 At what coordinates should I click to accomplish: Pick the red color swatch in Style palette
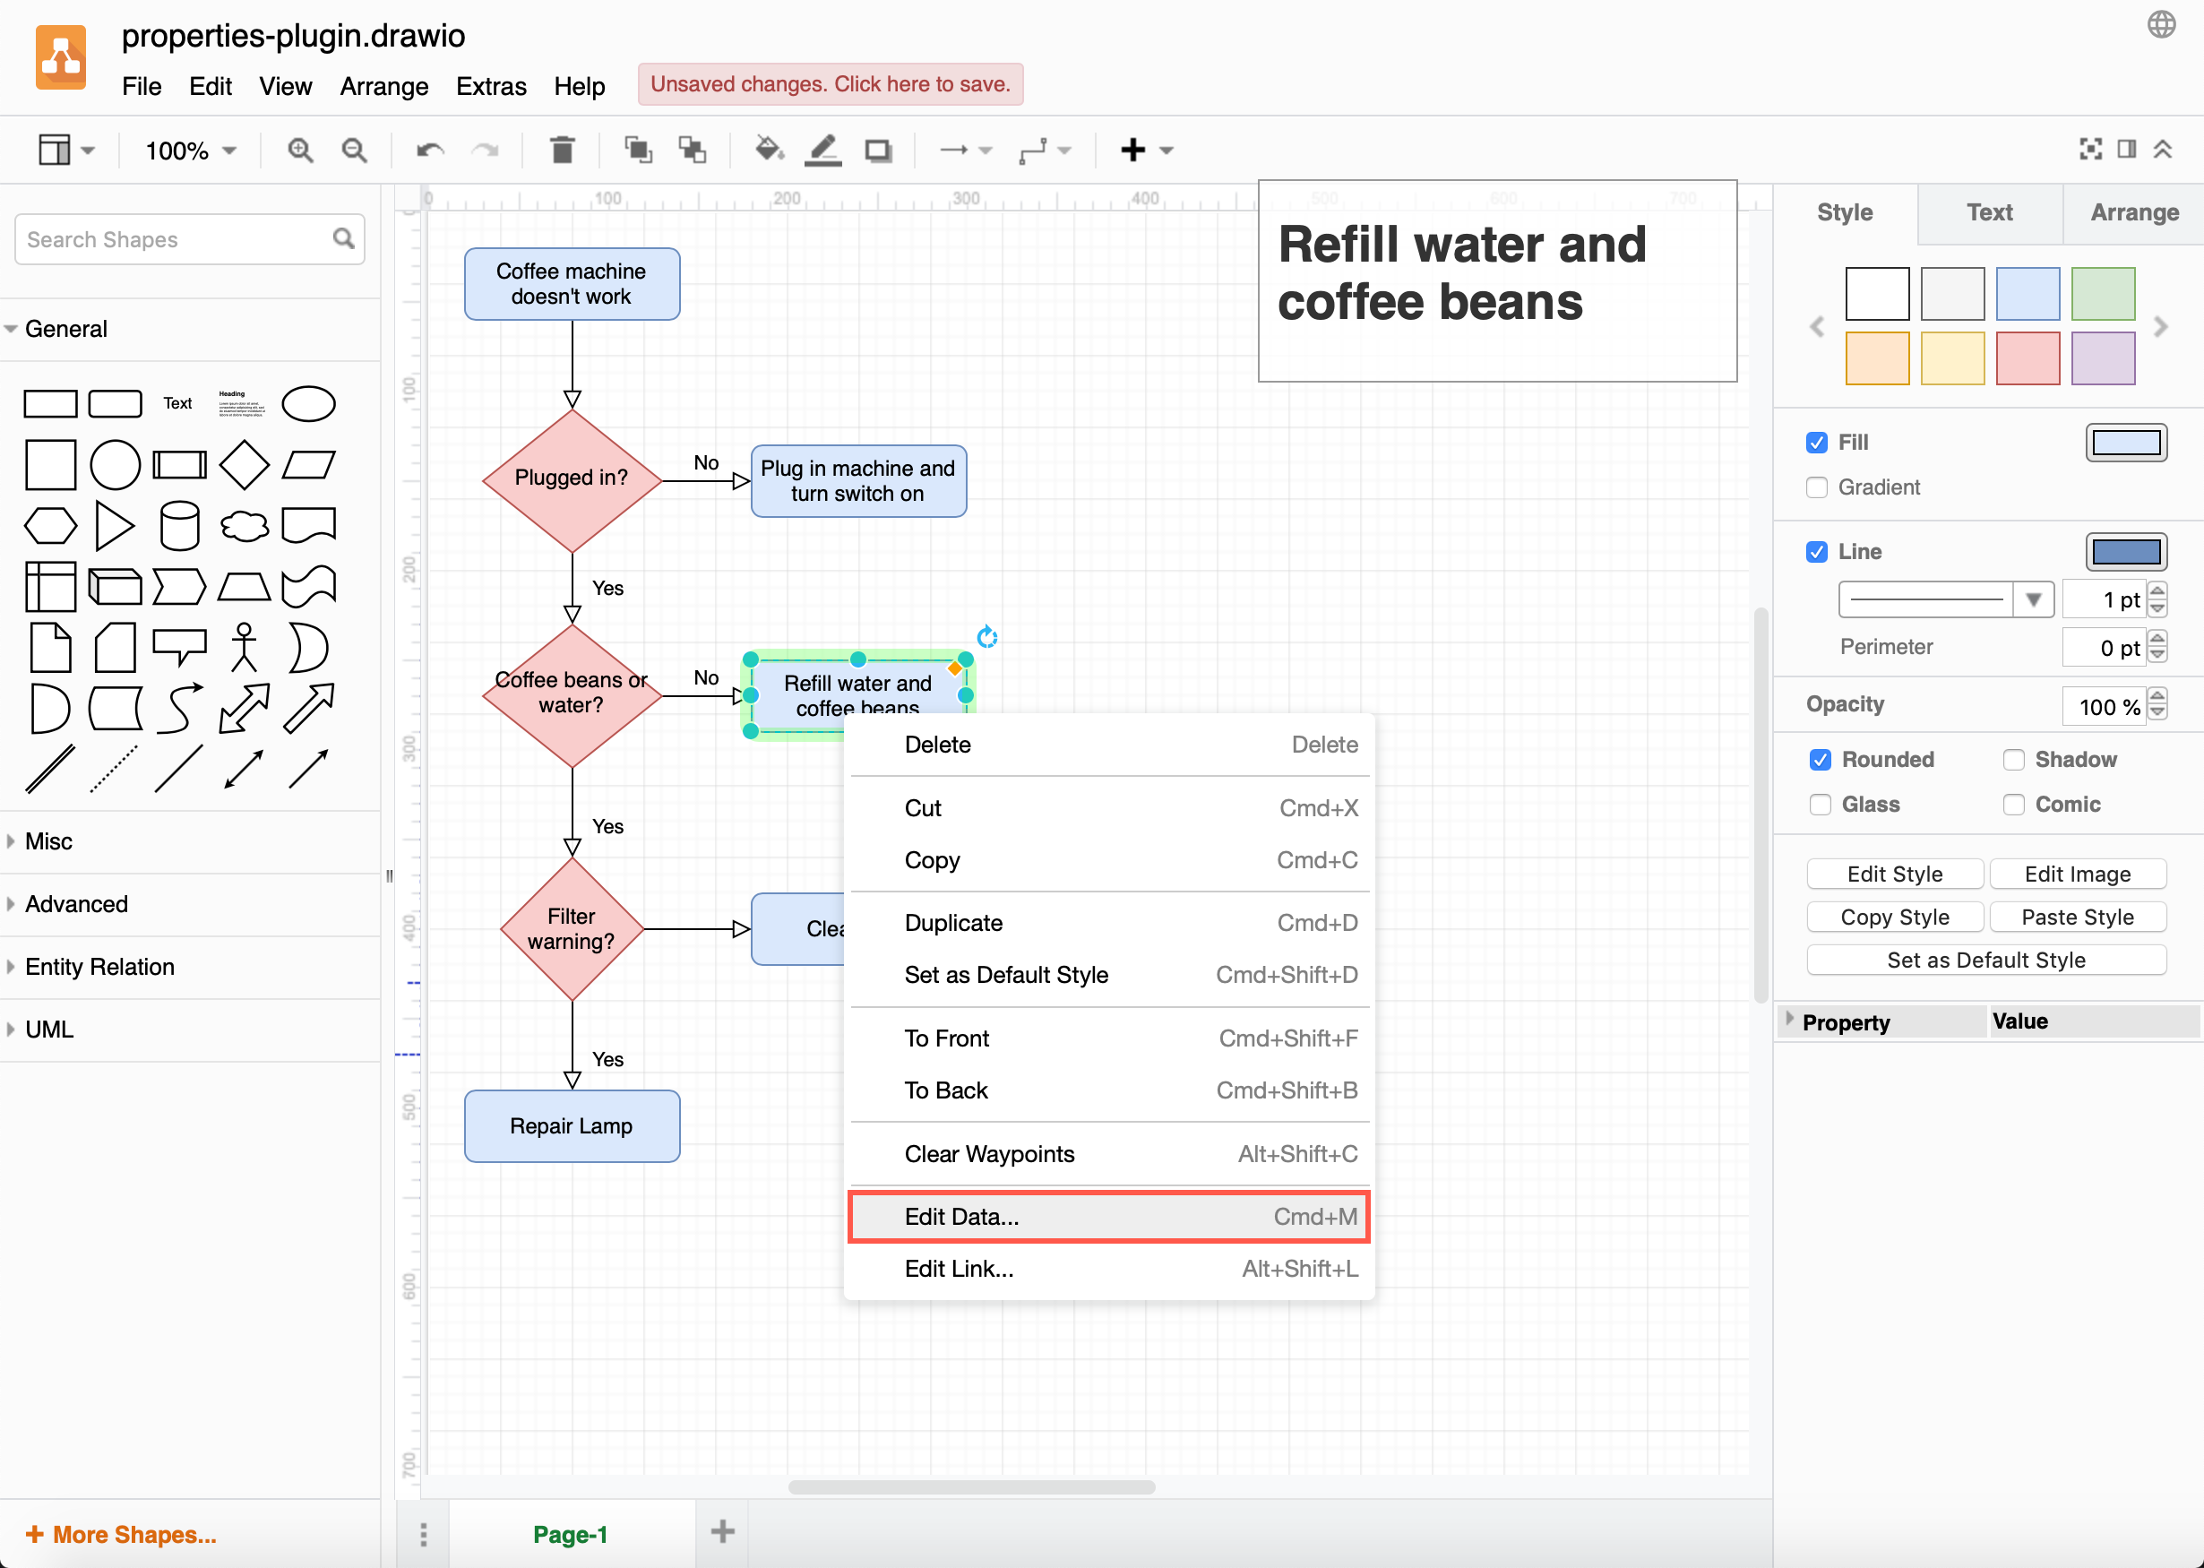pyautogui.click(x=2028, y=358)
